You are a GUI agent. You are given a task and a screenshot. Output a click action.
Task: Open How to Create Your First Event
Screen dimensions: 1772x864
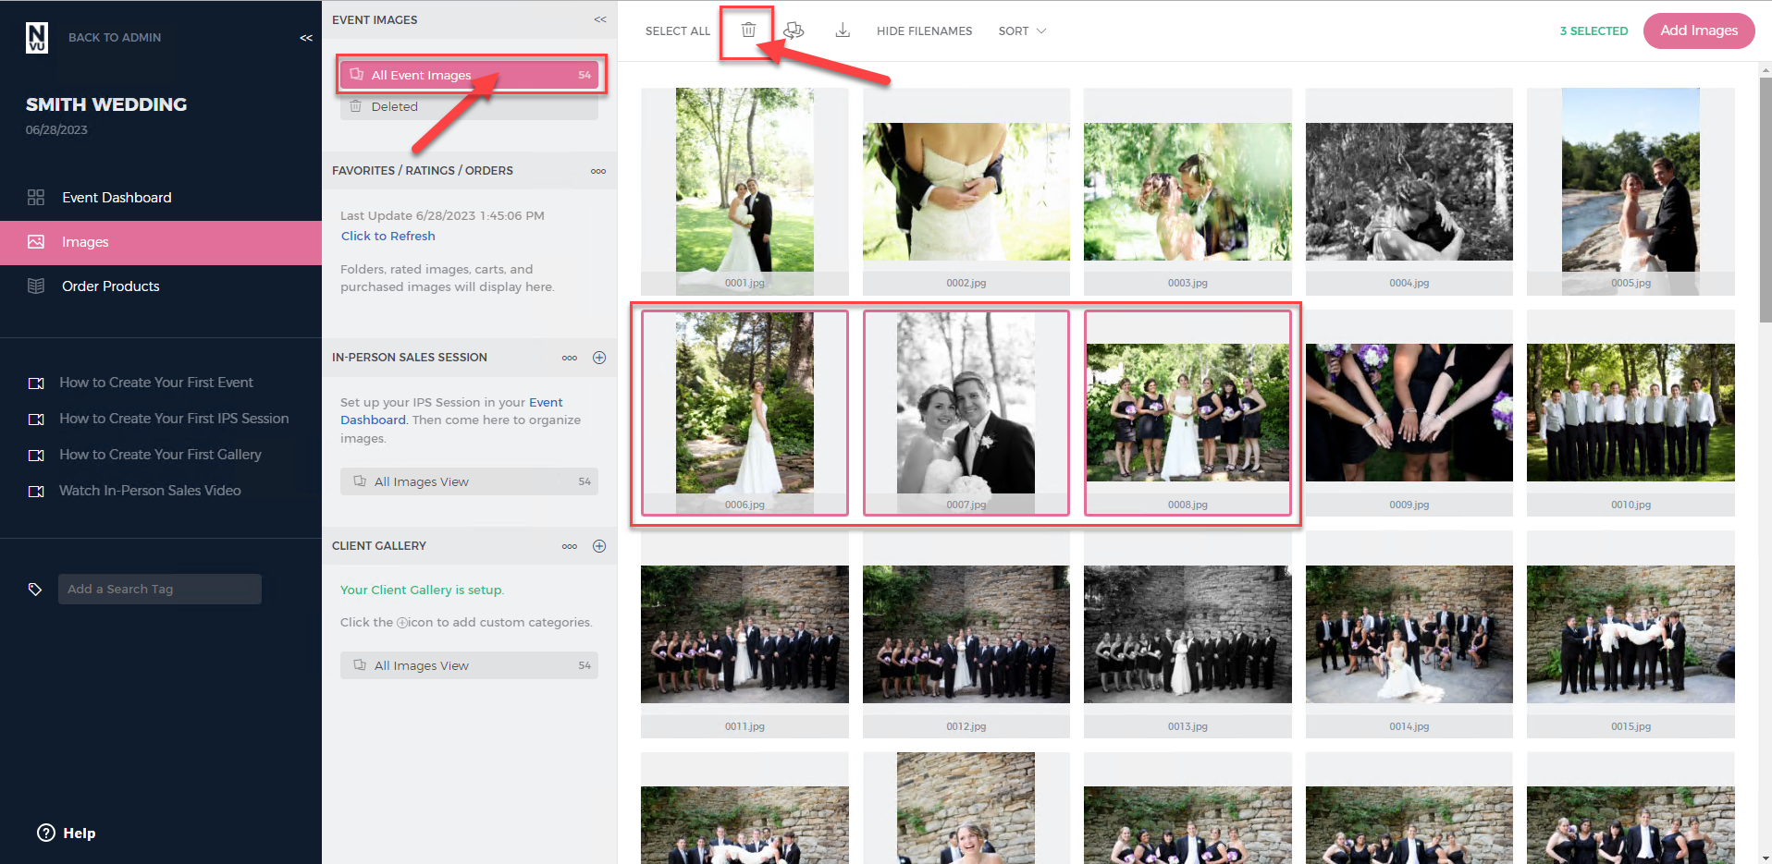pos(156,383)
